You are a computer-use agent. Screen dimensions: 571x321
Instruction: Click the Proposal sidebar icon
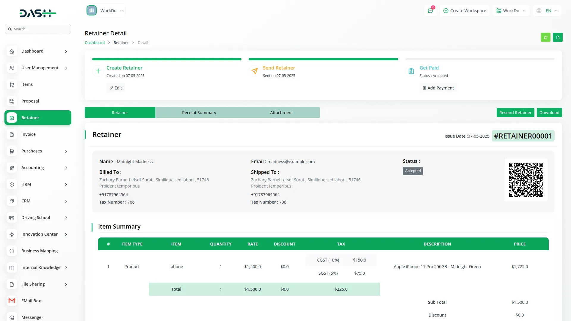coord(12,101)
